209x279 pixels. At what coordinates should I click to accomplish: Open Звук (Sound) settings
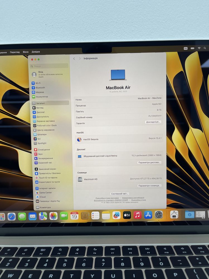(x=38, y=154)
